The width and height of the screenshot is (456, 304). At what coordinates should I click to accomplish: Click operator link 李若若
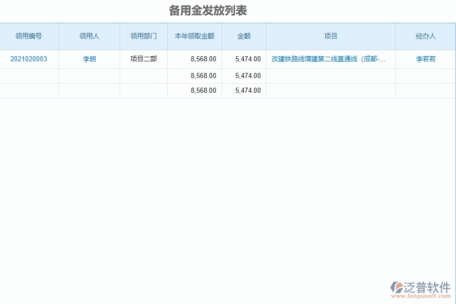pos(425,59)
